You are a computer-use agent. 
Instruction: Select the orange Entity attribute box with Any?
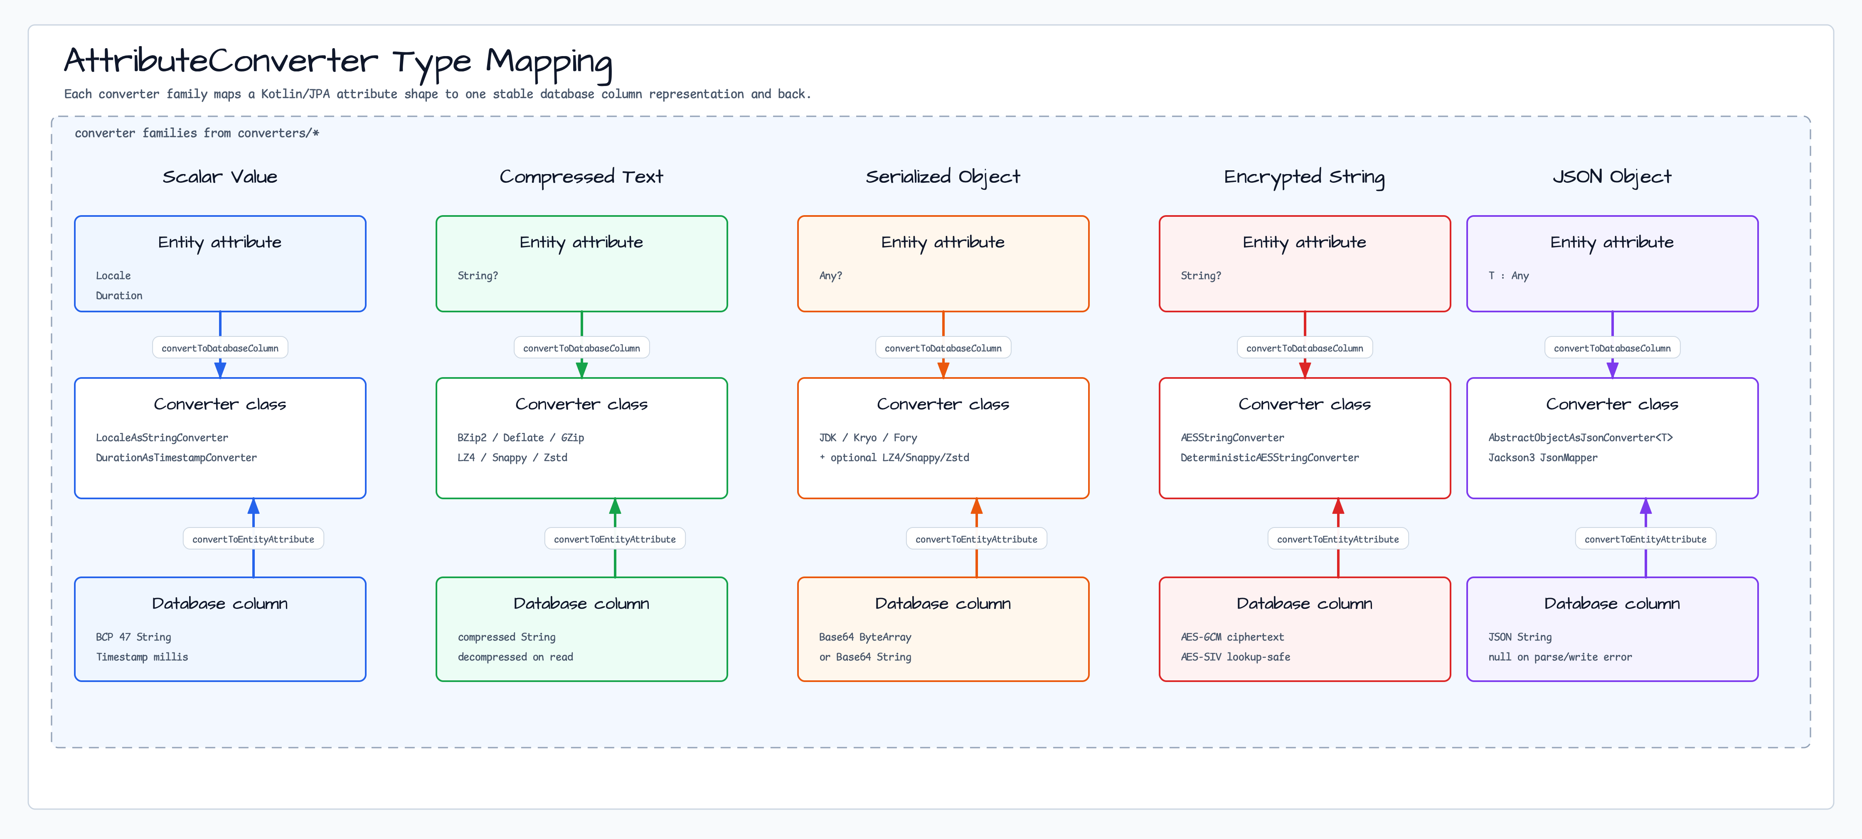pos(943,264)
